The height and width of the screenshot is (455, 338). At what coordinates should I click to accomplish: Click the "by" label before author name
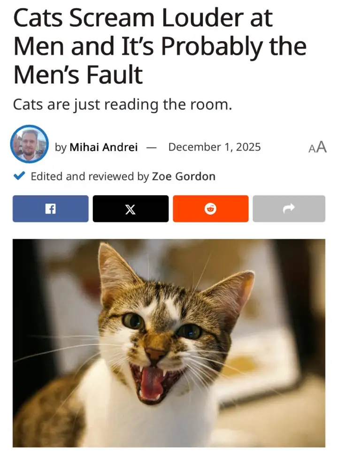[x=61, y=147]
